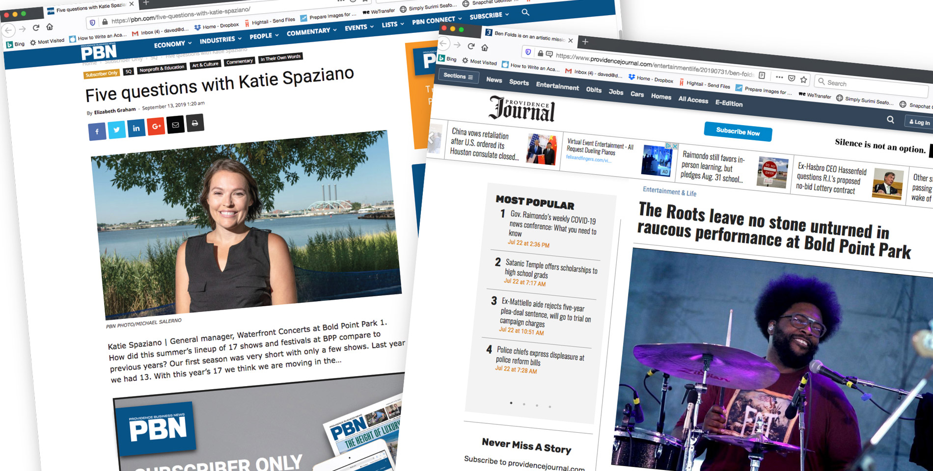Screen dimensions: 933x471
Task: Email the article using envelope icon
Action: pos(175,125)
